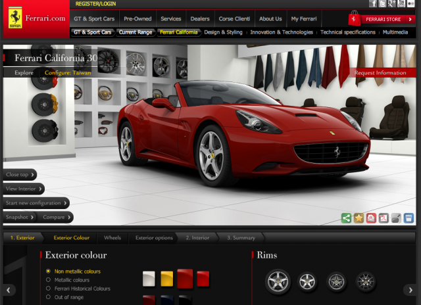
Task: Click the Close top button
Action: [x=20, y=175]
